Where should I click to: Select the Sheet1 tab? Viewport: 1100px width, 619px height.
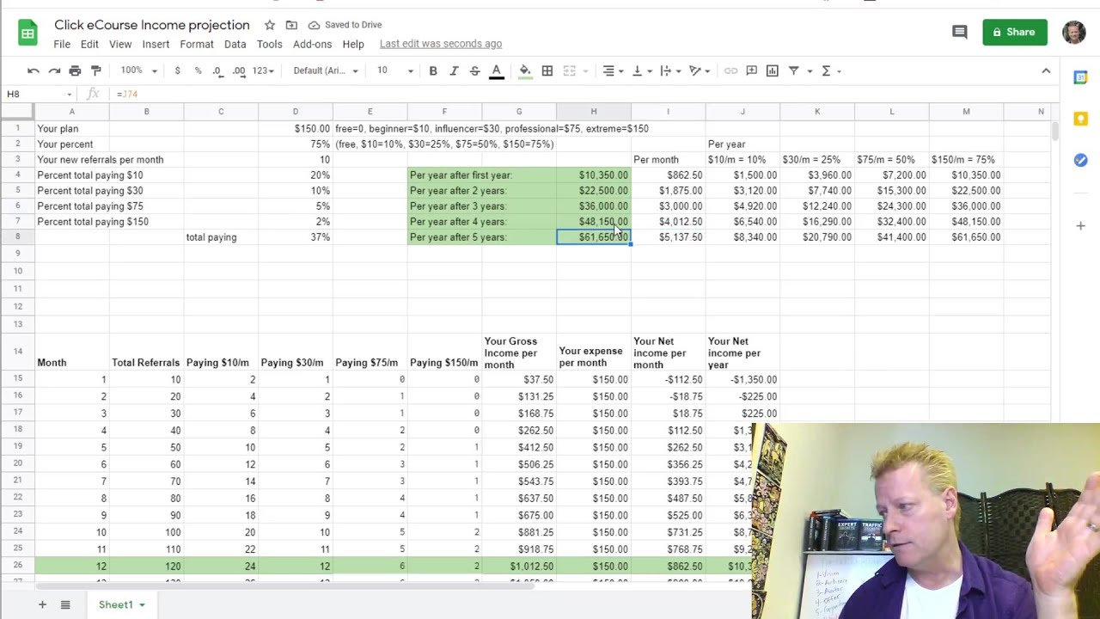[121, 604]
